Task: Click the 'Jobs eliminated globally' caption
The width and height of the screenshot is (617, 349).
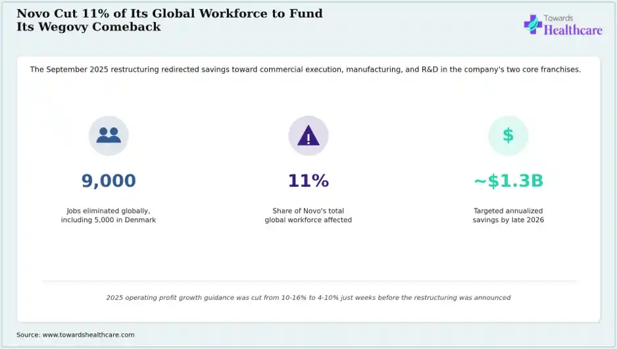Action: [x=109, y=216]
